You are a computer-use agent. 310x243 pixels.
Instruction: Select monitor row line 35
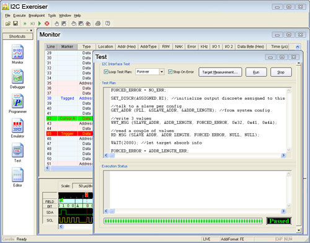(x=69, y=83)
